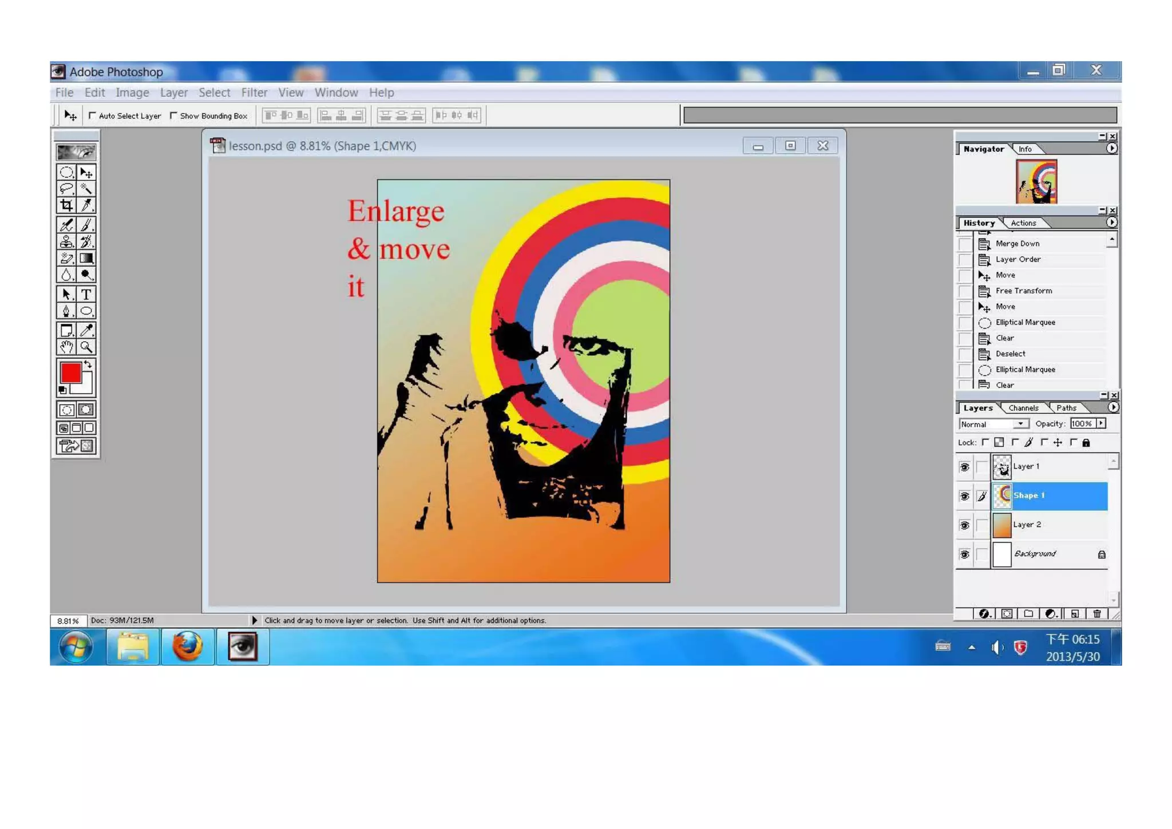Screen dimensions: 1172x829
Task: Select the Notes tool
Action: tap(66, 330)
